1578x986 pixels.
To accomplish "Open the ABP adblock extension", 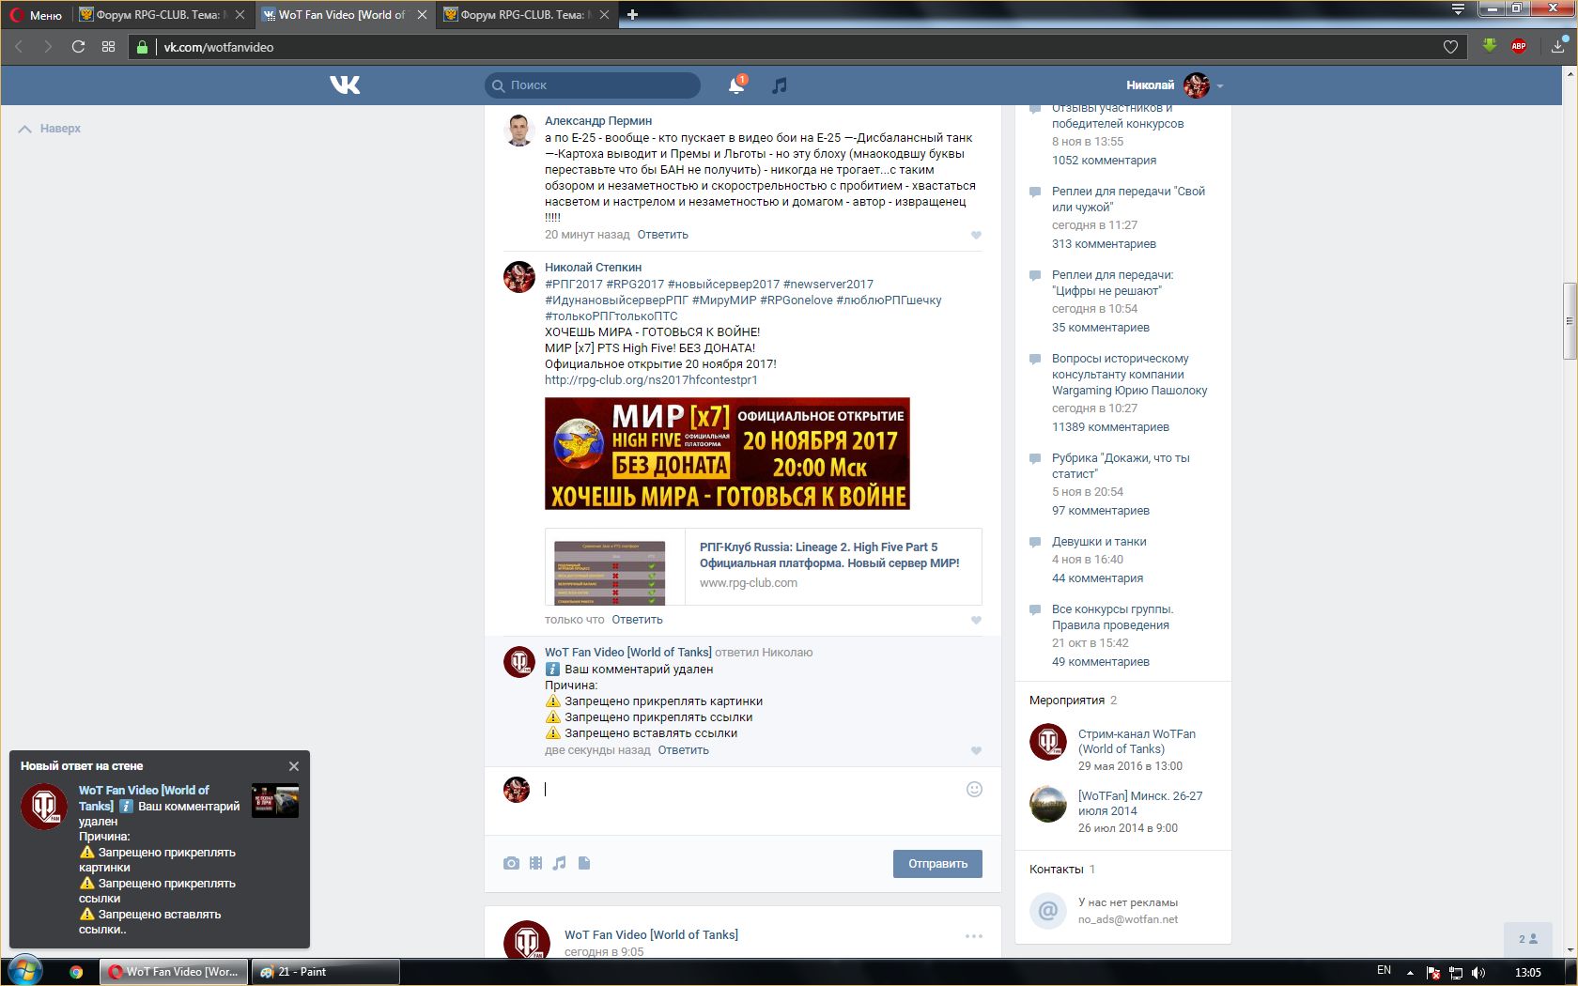I will pyautogui.click(x=1519, y=46).
